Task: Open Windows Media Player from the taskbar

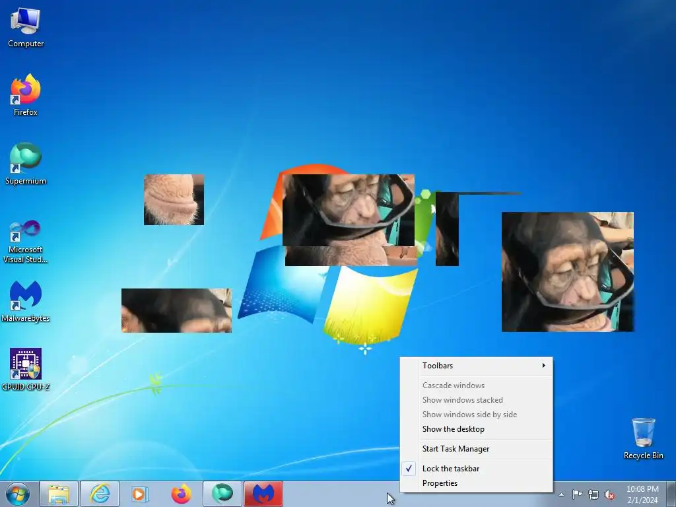Action: [x=140, y=494]
